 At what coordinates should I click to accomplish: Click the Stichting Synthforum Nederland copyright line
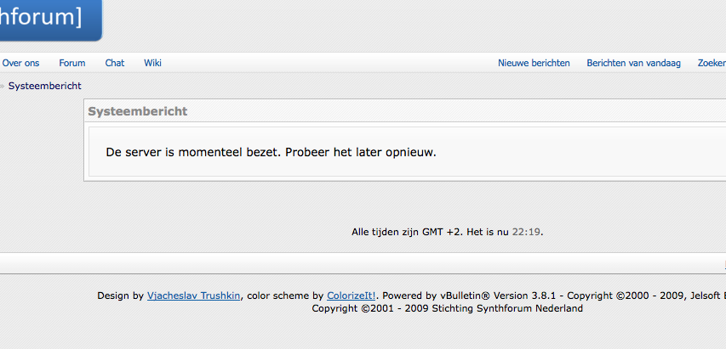pos(448,308)
